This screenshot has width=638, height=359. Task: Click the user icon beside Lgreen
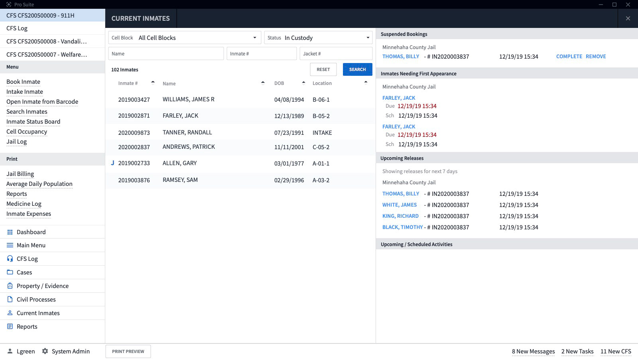[x=10, y=351]
